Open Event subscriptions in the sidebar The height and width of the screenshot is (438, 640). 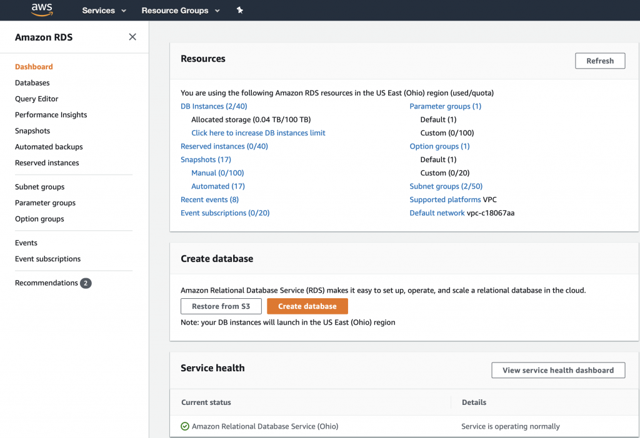click(x=47, y=259)
